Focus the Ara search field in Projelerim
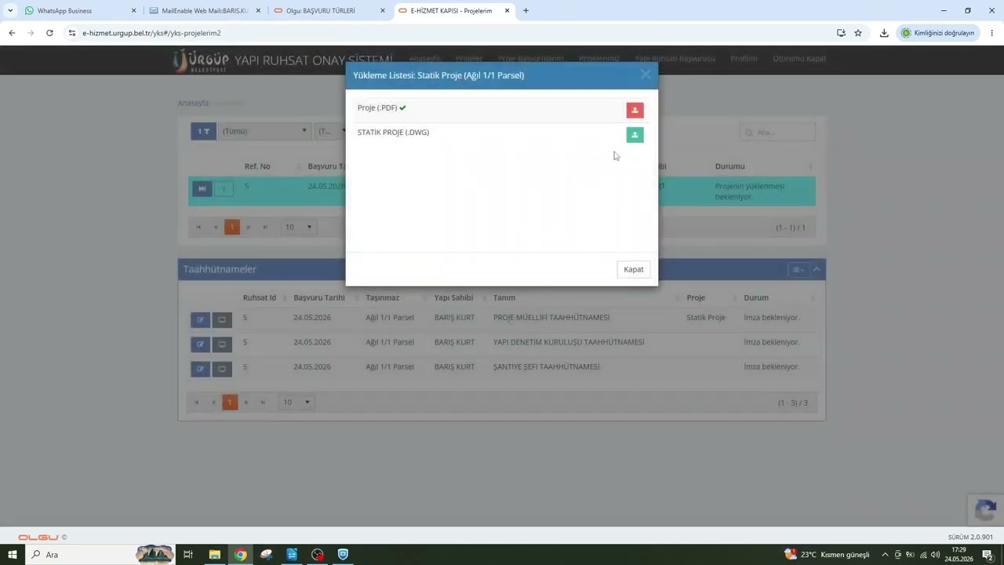Image resolution: width=1004 pixels, height=565 pixels. tap(777, 132)
